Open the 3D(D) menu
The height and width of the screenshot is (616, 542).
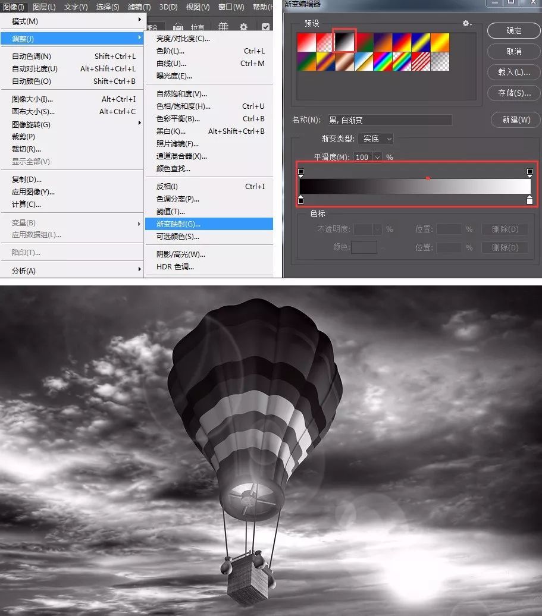(168, 7)
